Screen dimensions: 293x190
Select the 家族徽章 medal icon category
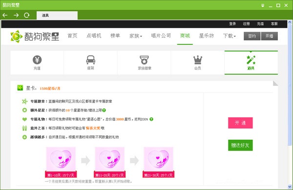pyautogui.click(x=144, y=63)
